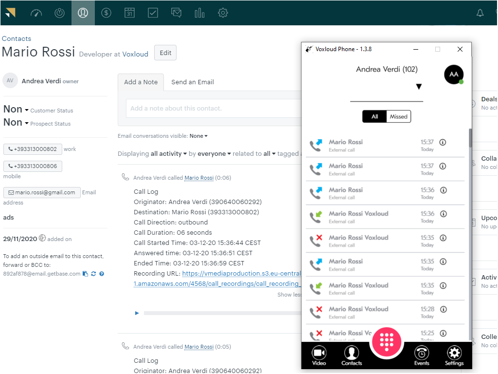
Task: Expand the Customer Status dropdown
Action: tap(27, 110)
